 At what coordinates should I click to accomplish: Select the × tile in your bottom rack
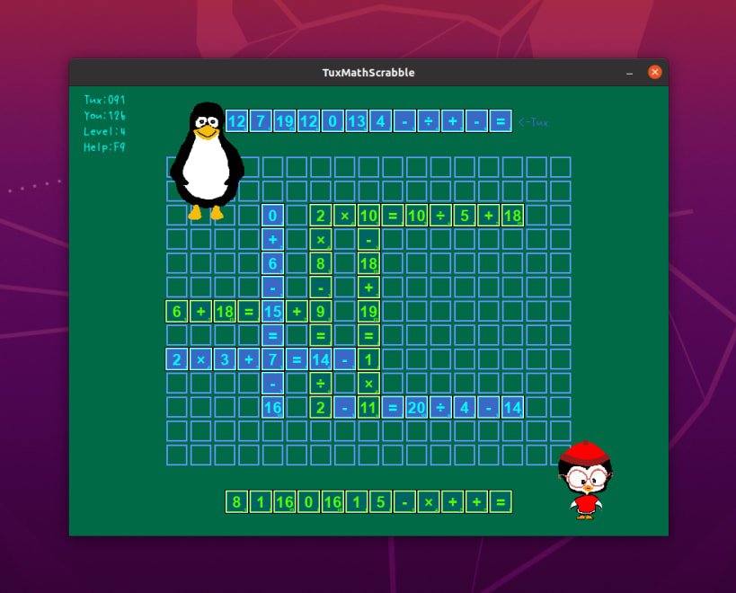click(x=429, y=502)
